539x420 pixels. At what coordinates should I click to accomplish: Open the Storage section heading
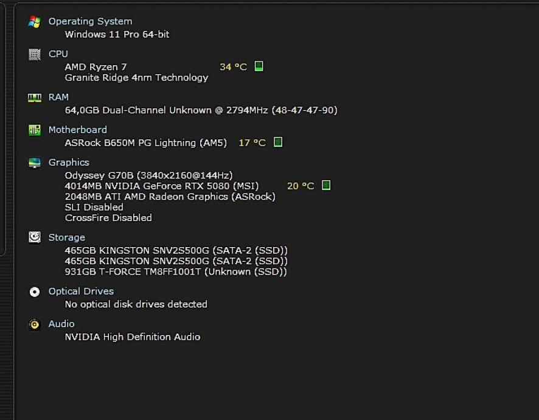click(67, 237)
